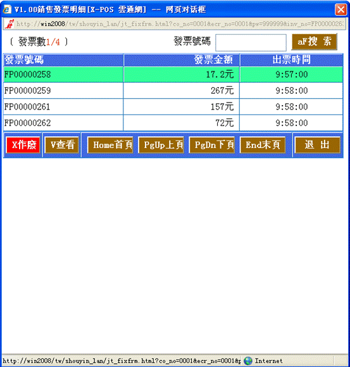This screenshot has height=367, width=350.
Task: Click the Internet Explorer icon in title bar
Action: [x=7, y=9]
